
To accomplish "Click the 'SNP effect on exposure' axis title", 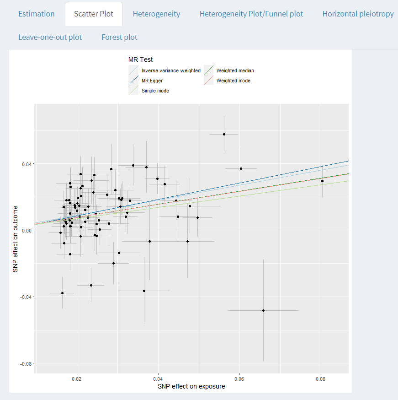I will pos(192,386).
